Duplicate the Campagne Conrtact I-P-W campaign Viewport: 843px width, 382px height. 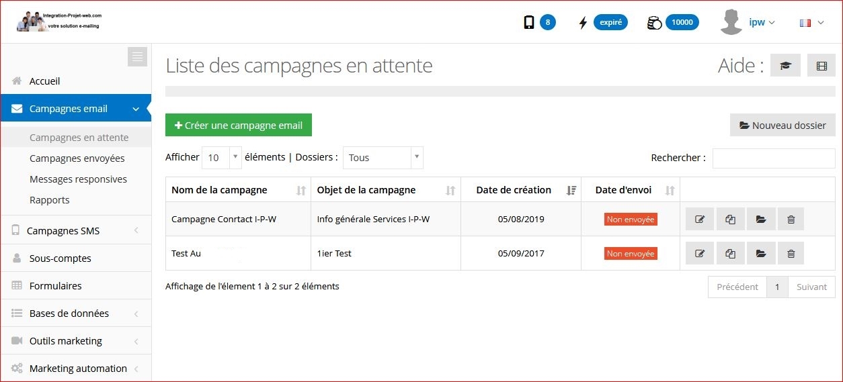point(731,219)
